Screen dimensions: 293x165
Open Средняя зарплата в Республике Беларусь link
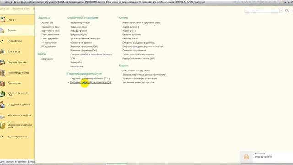(92, 55)
